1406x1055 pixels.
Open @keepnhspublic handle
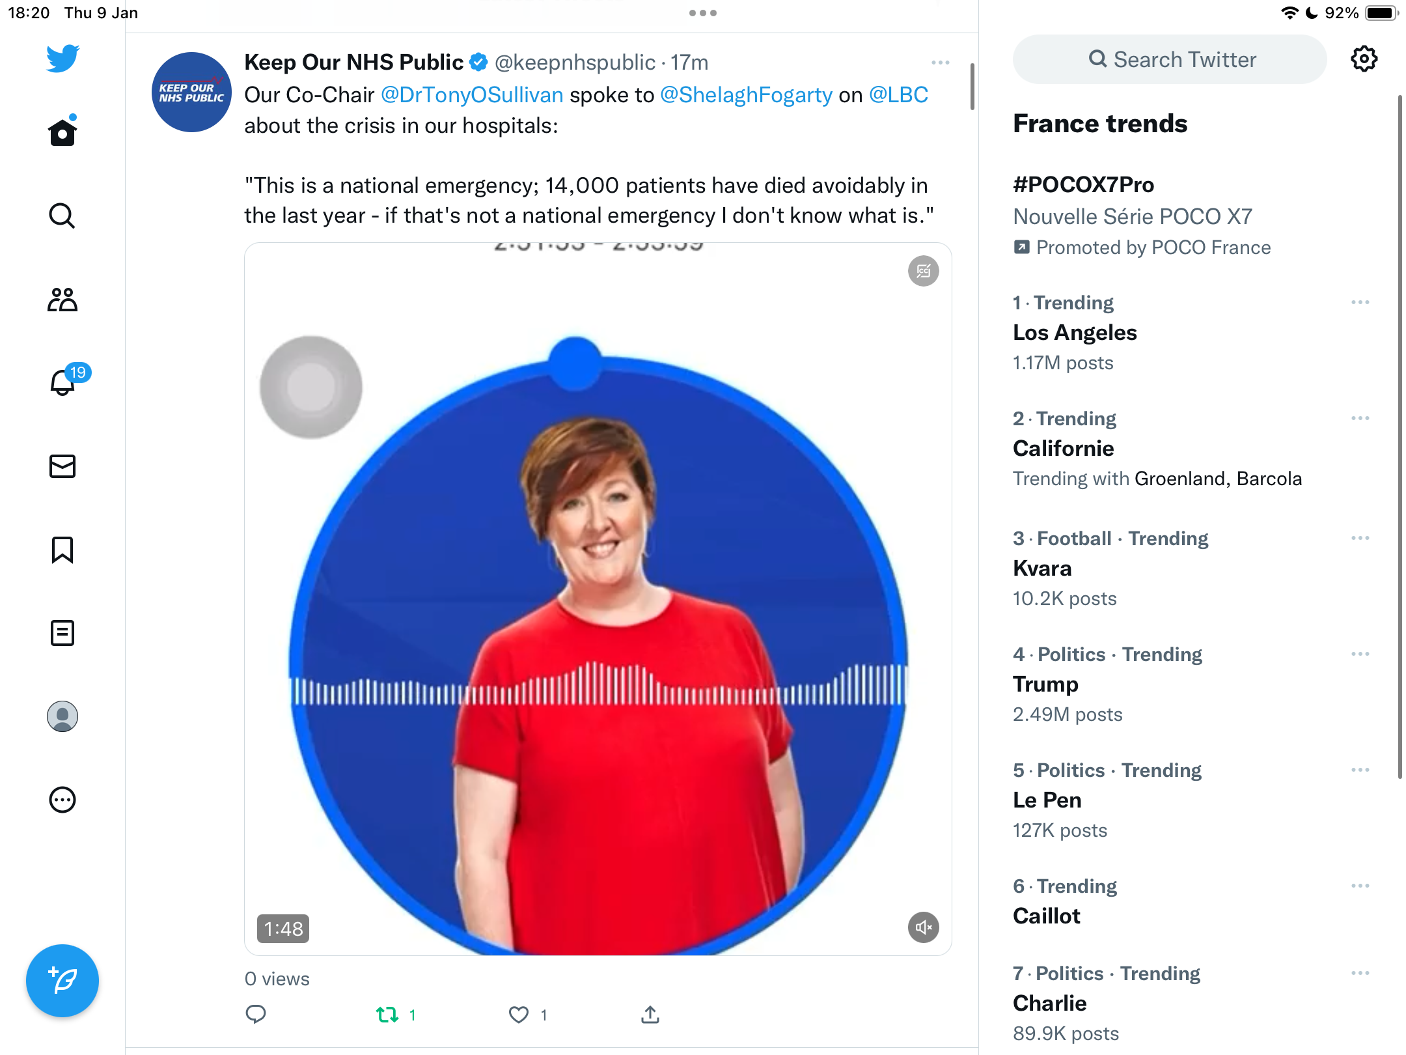click(x=575, y=63)
